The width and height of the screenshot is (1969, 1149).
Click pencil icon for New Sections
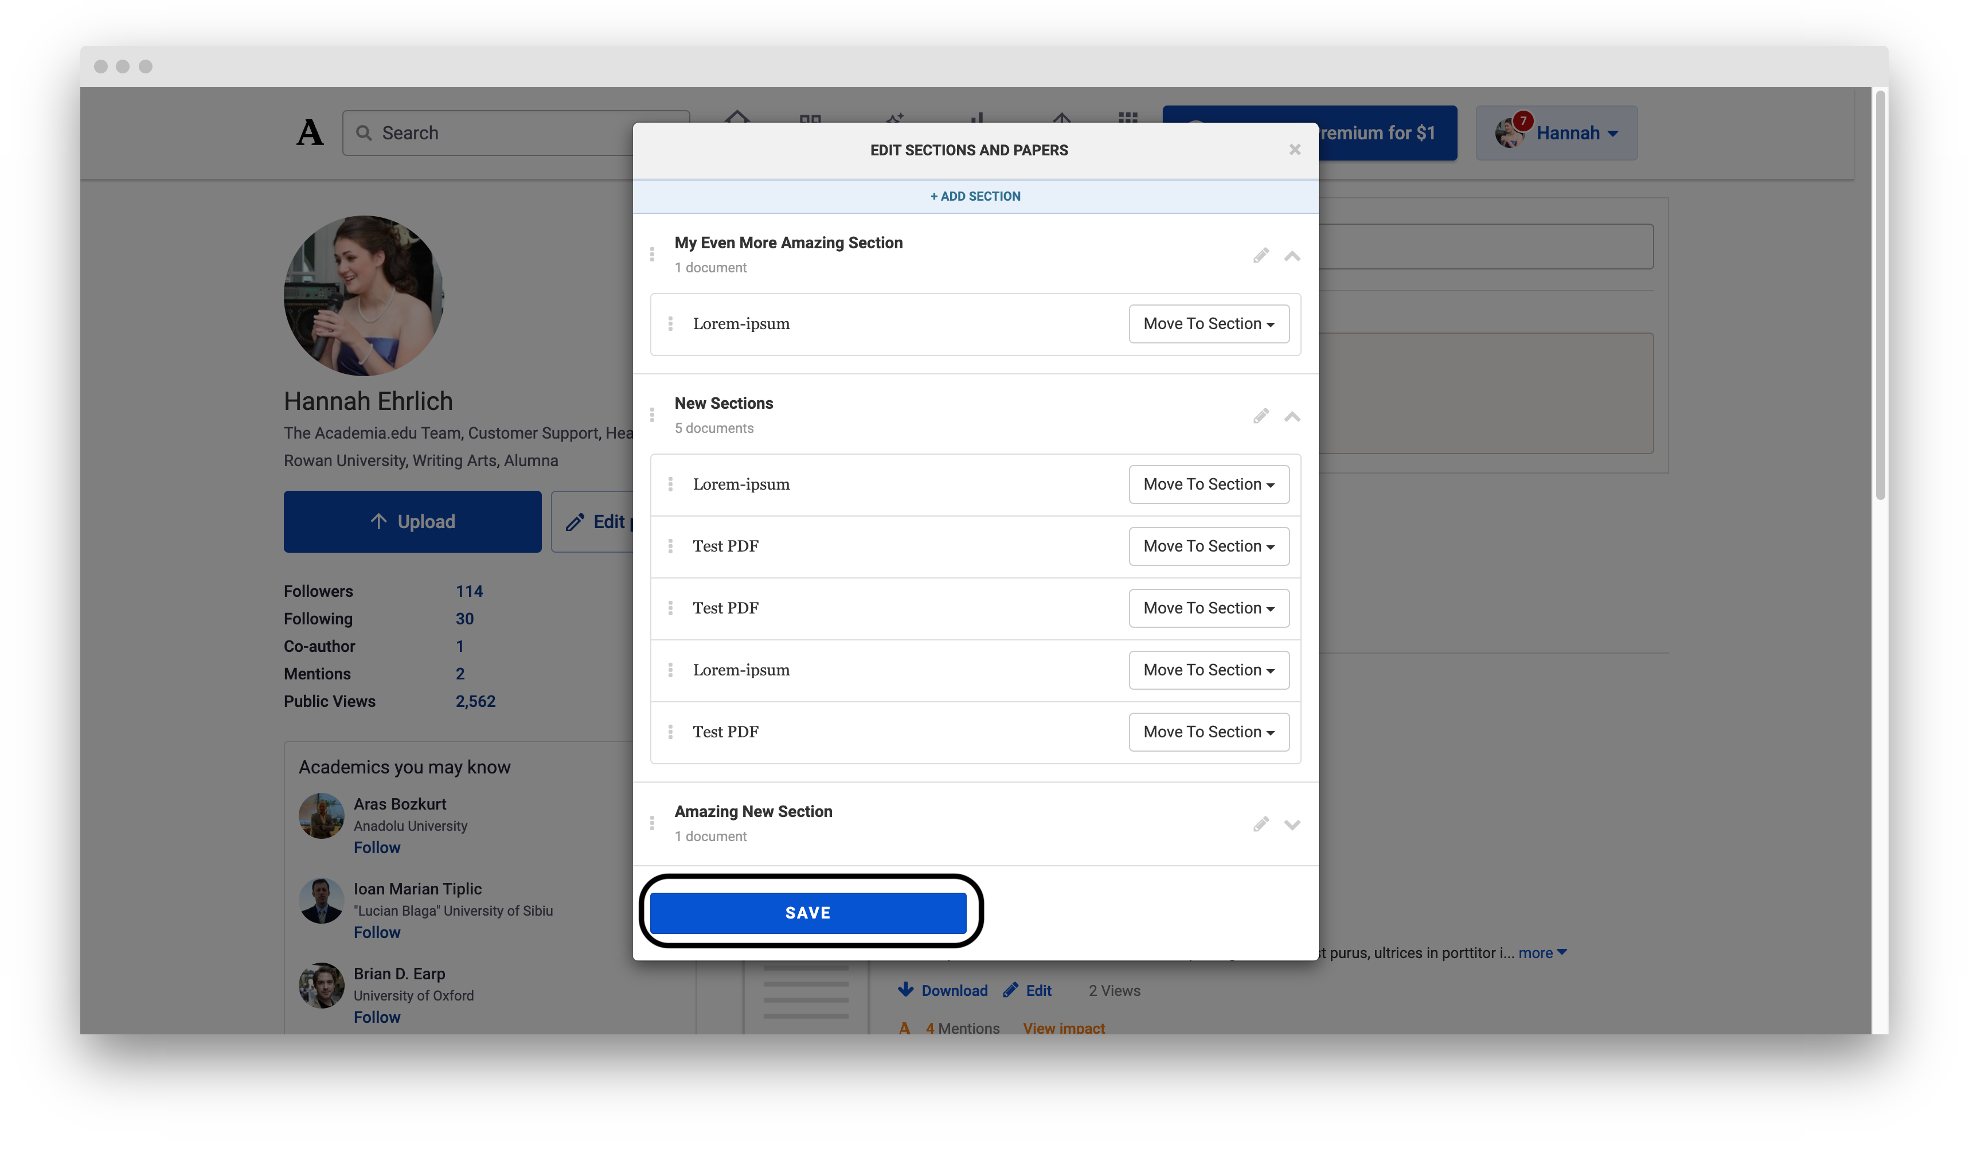tap(1260, 416)
